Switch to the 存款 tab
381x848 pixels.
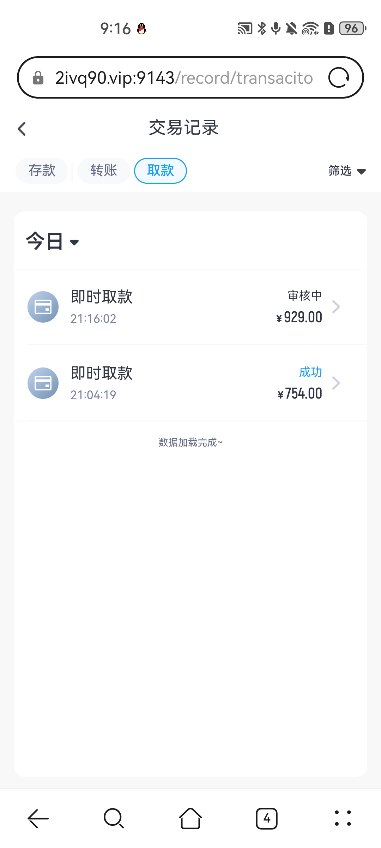point(42,171)
